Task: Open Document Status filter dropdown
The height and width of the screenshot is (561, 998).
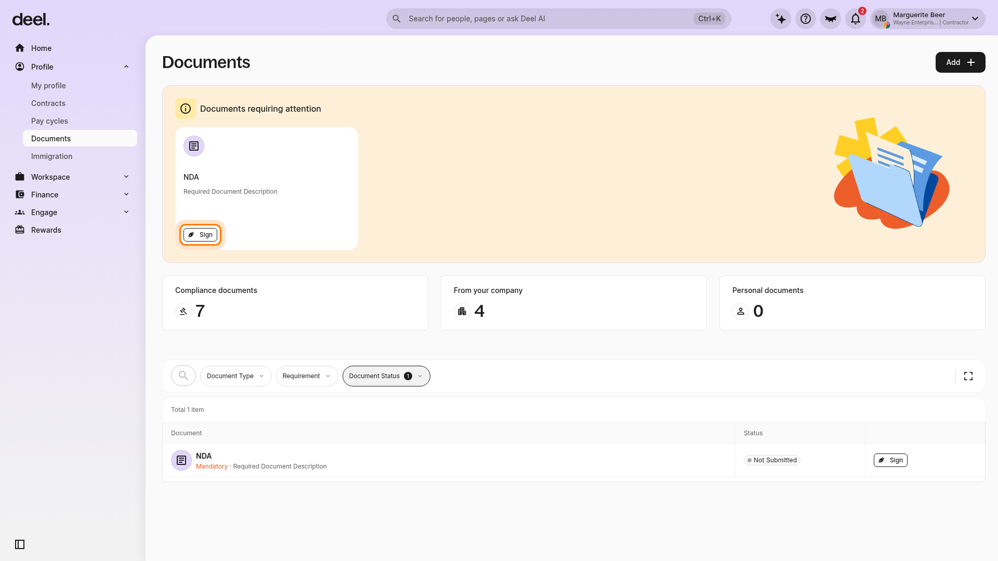Action: (386, 376)
